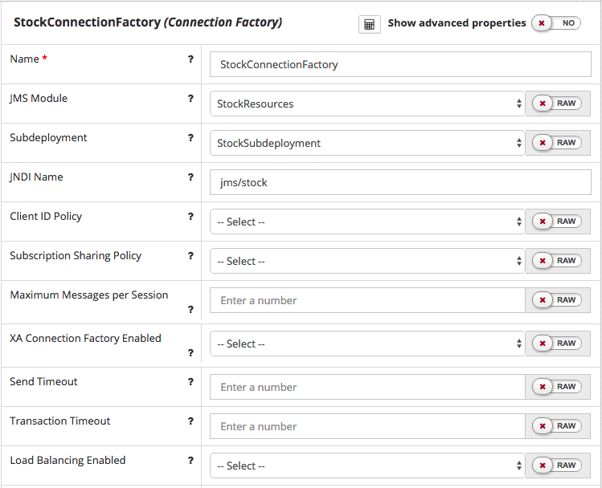
Task: Open XA Connection Factory Enabled dropdown
Action: point(367,344)
